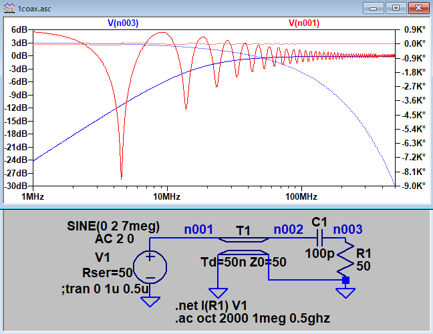Image resolution: width=433 pixels, height=334 pixels.
Task: Click the V(n001) trace label
Action: [x=304, y=23]
